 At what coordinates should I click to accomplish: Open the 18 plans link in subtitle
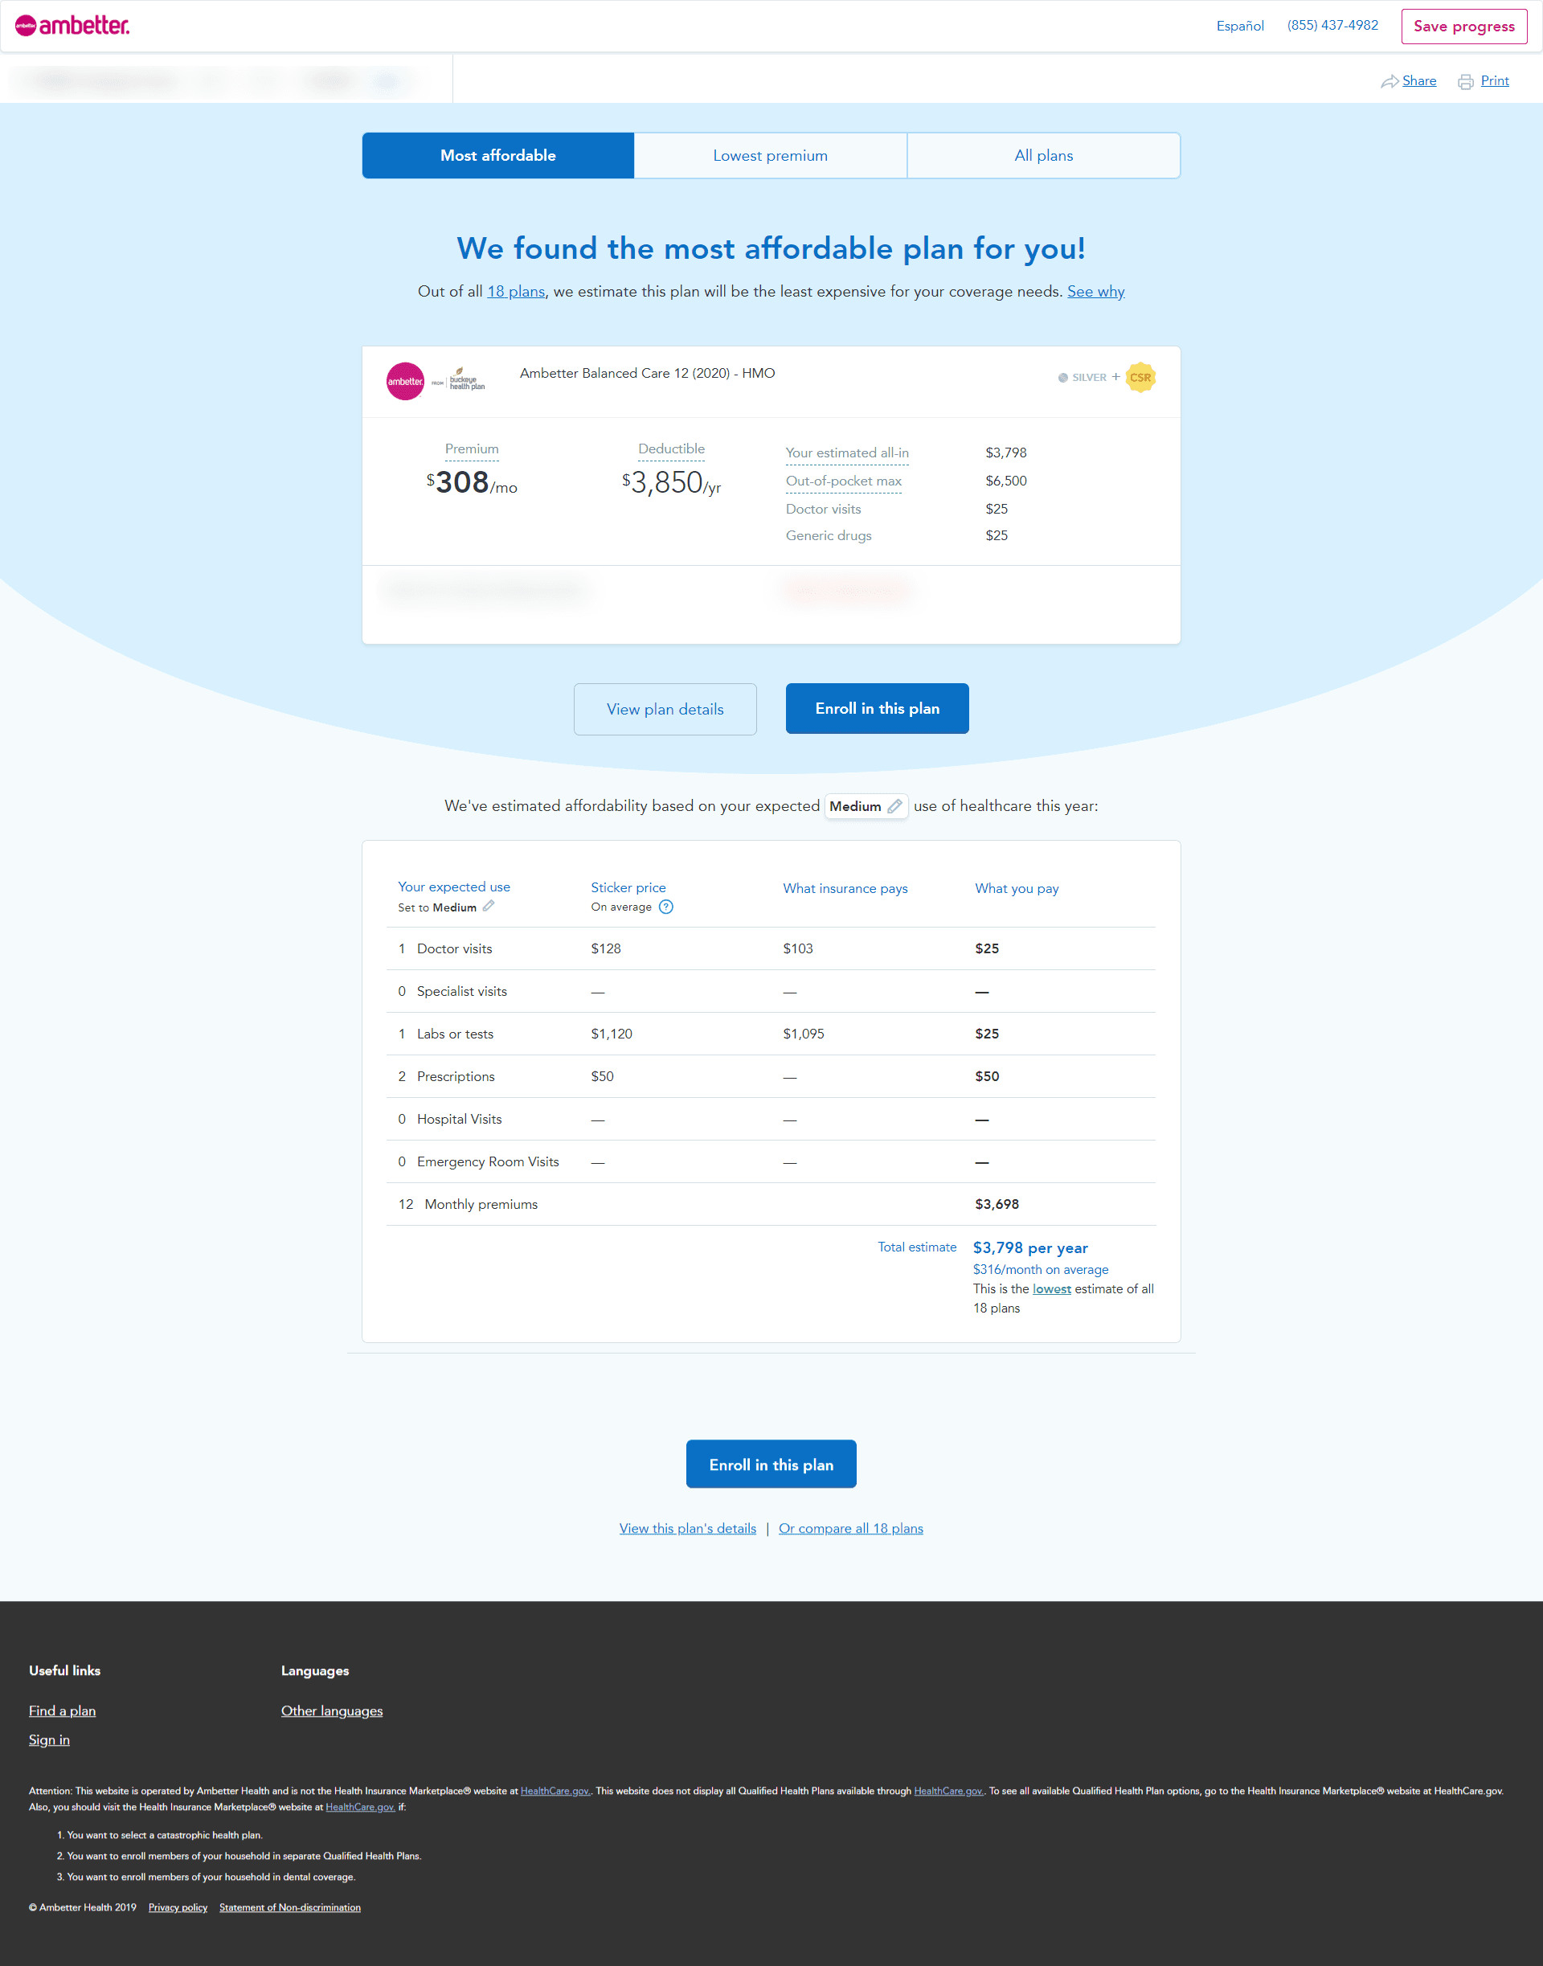(516, 292)
